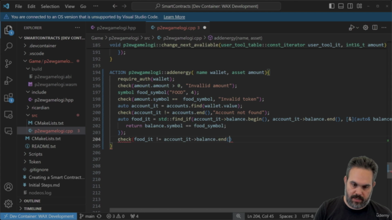Click forwarded ports indicator showing 4
Screen dimensions: 392x220
pyautogui.click(x=135, y=216)
